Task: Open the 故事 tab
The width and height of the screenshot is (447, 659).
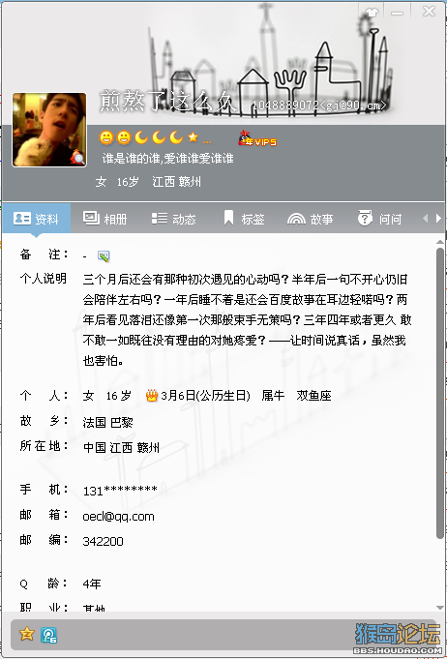Action: pyautogui.click(x=311, y=219)
